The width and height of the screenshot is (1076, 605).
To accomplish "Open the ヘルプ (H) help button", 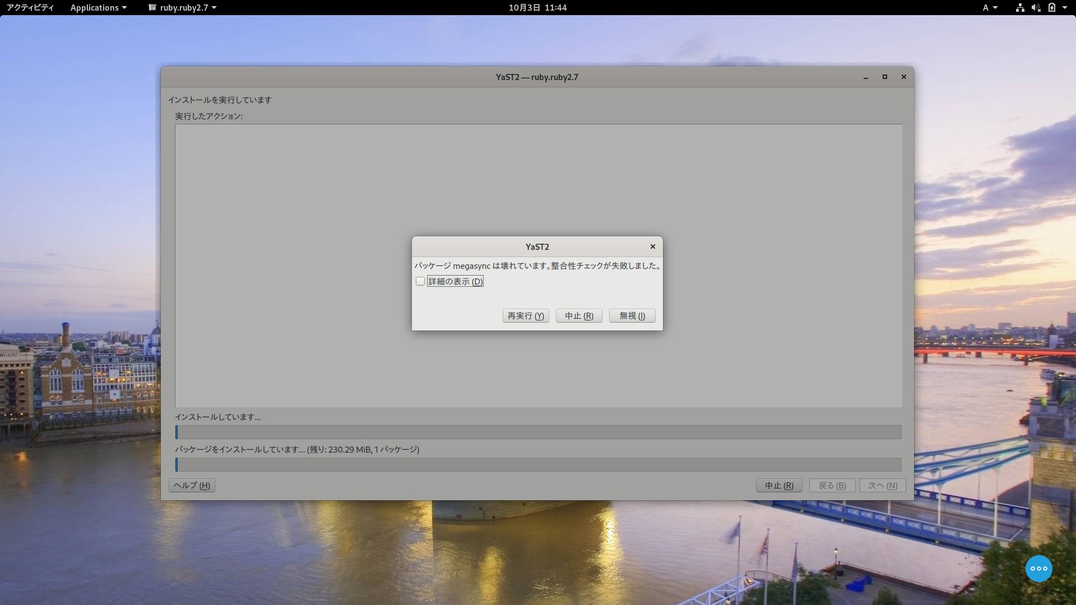I will 192,486.
